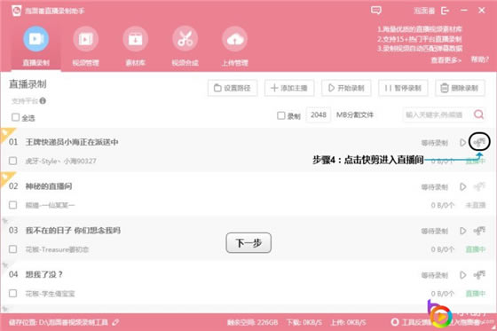
Task: Enable the 录制 split-file checkbox
Action: coord(280,115)
